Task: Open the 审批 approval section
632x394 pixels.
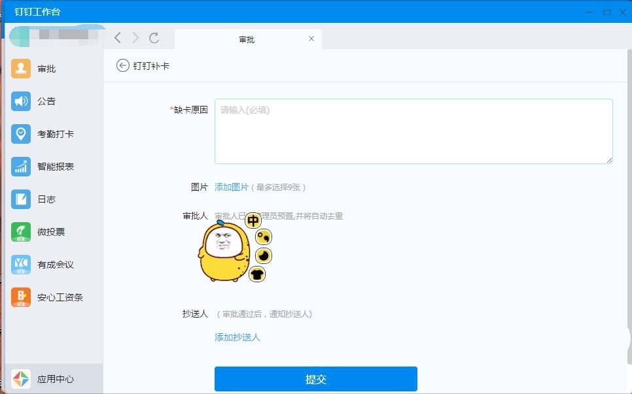Action: click(46, 68)
